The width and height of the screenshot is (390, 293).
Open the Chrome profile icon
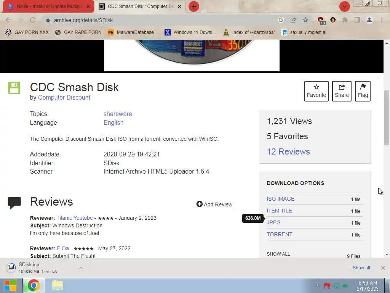point(369,20)
